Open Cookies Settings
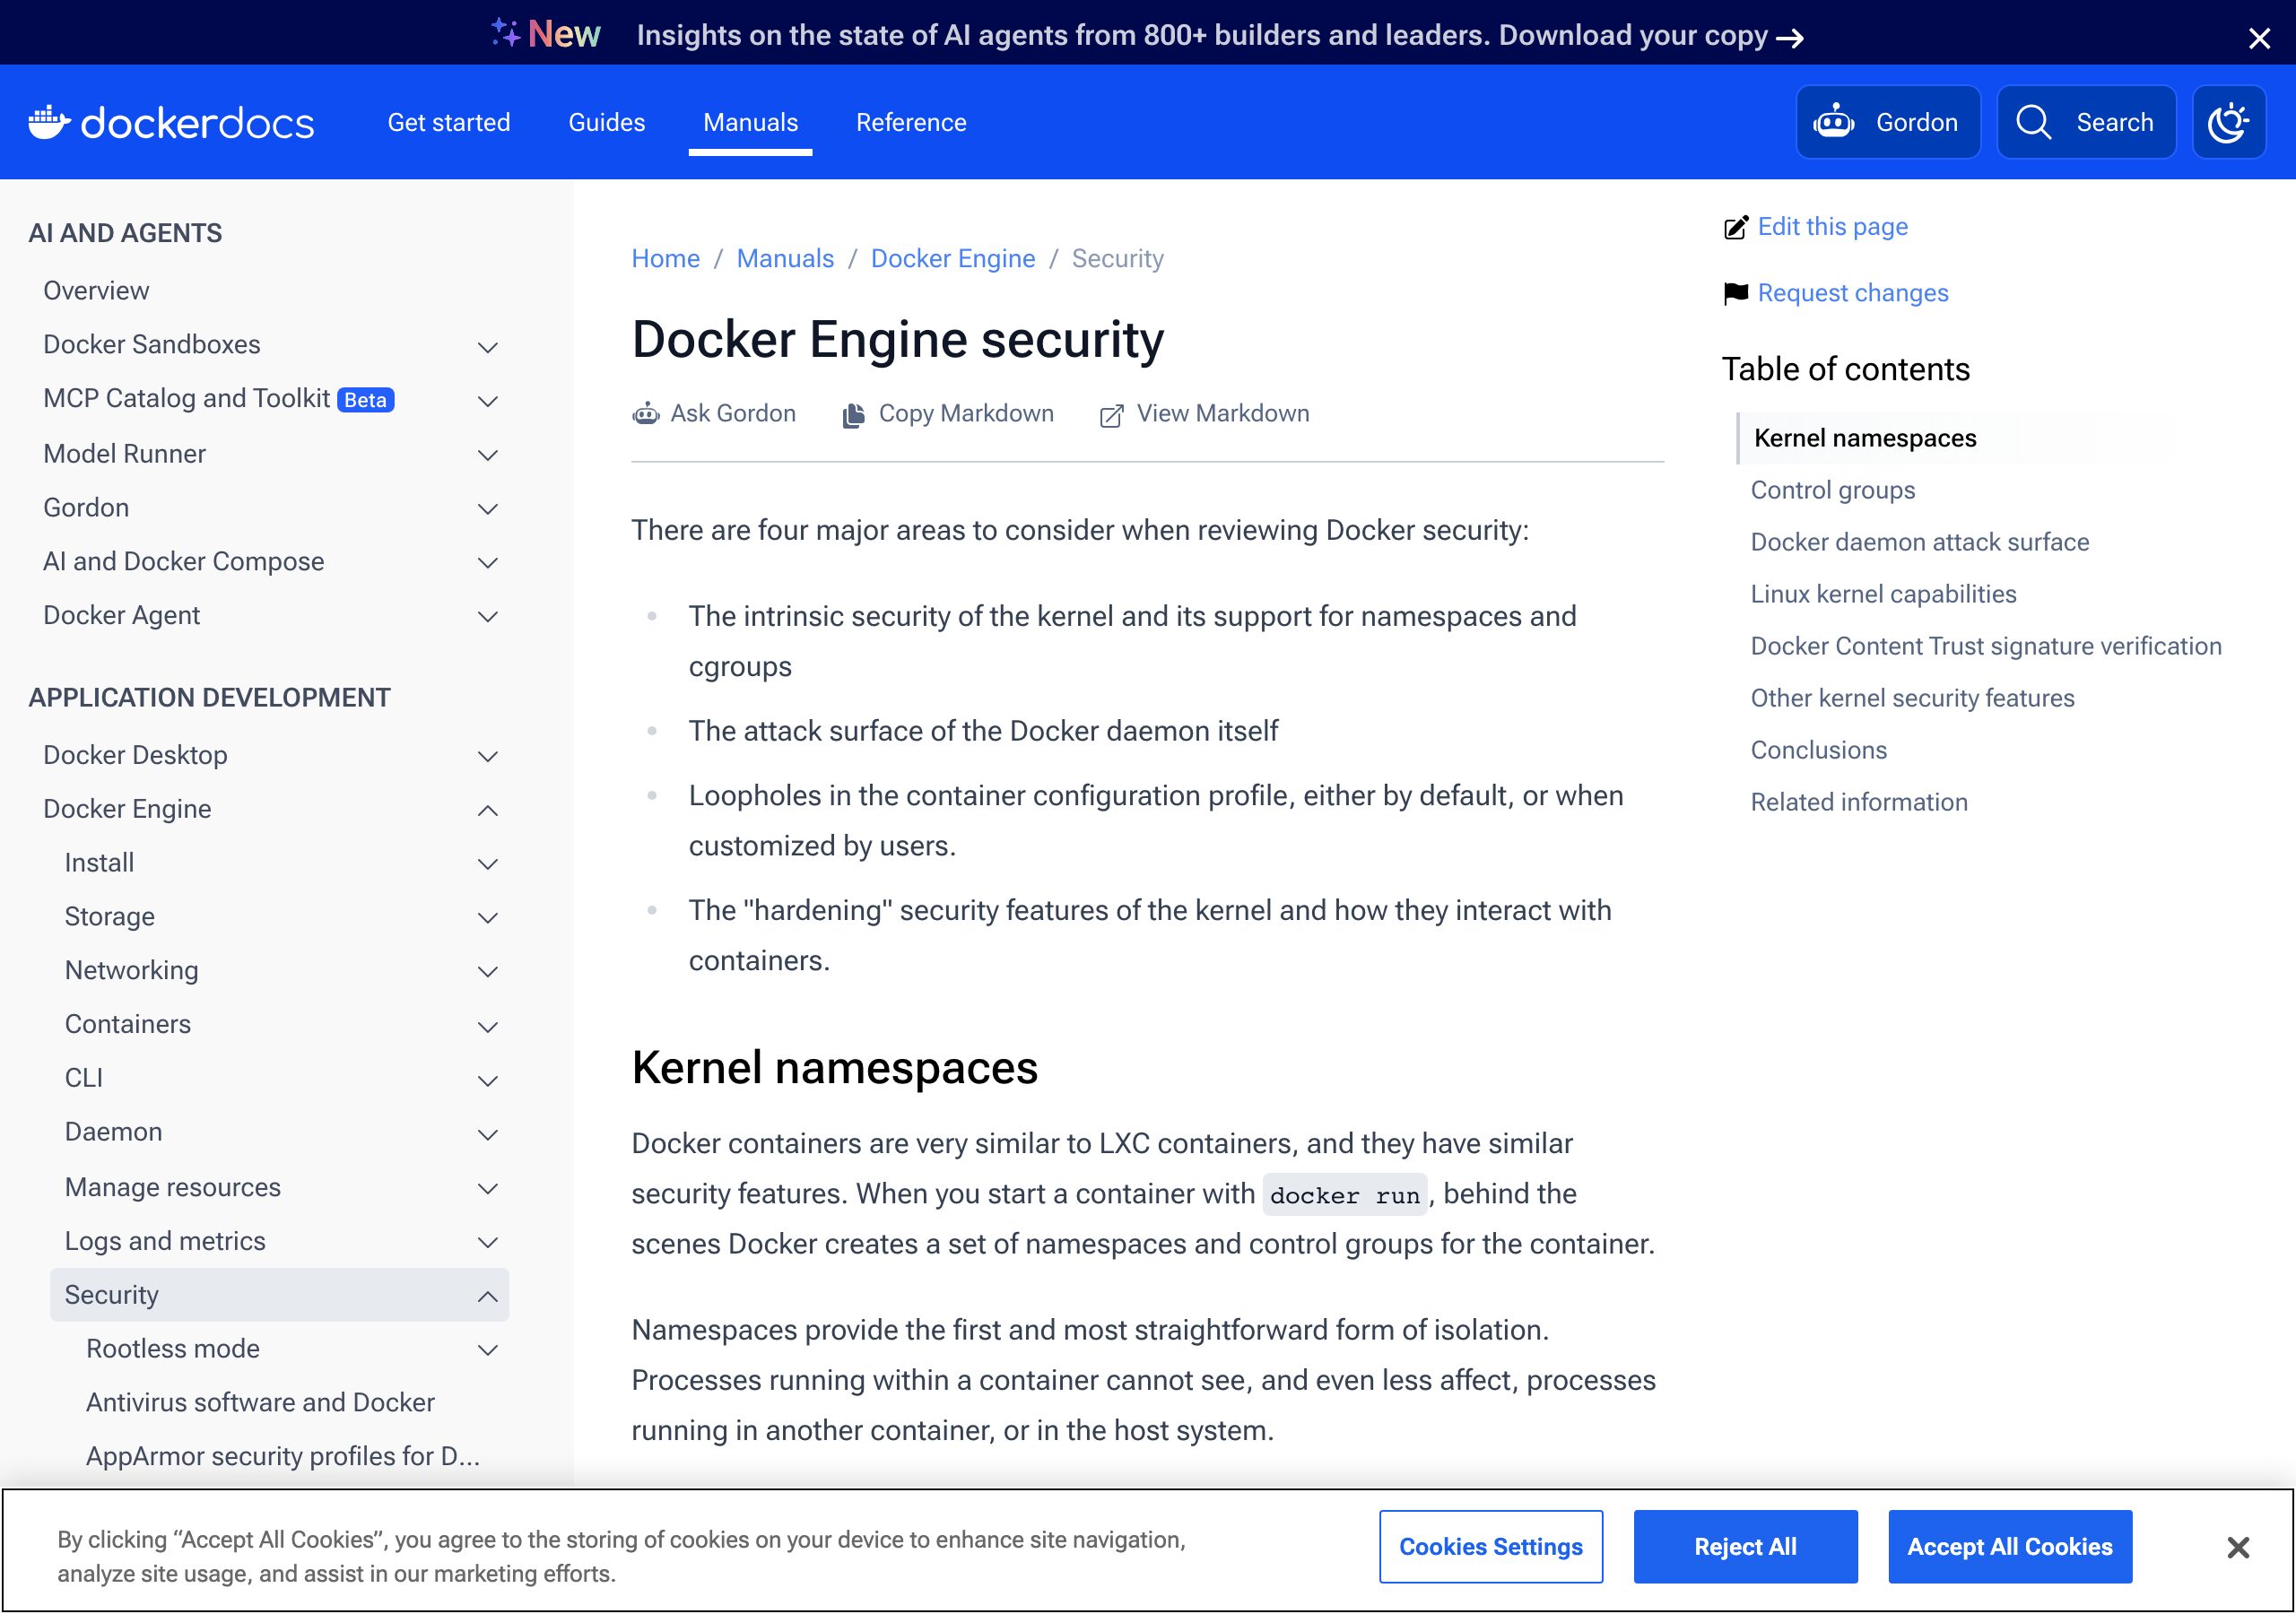2296x1614 pixels. click(x=1490, y=1547)
